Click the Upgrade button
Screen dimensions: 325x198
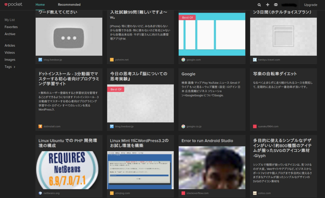click(x=311, y=5)
